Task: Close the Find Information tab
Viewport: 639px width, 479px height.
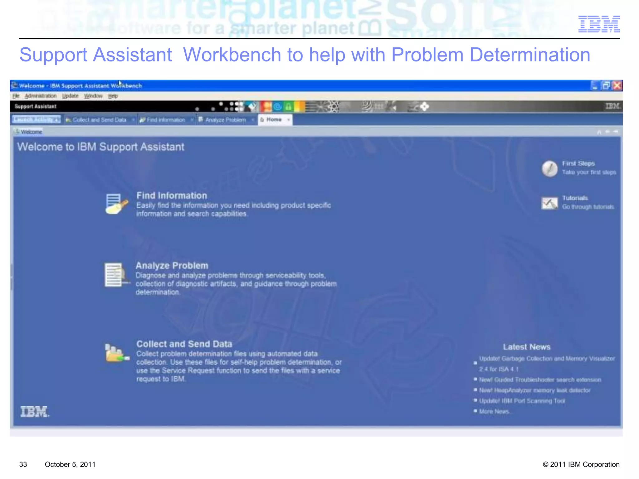Action: pos(192,120)
